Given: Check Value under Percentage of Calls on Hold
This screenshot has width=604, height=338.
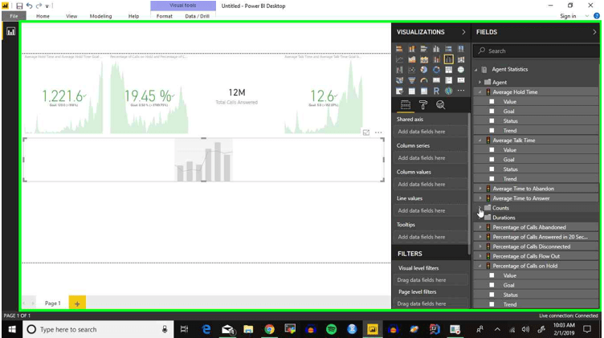Looking at the screenshot, I should (x=492, y=275).
